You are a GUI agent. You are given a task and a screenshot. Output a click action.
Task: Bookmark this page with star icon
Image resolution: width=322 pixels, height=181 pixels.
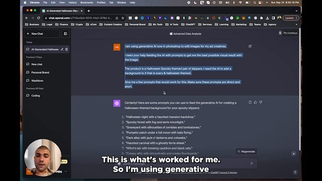click(123, 18)
